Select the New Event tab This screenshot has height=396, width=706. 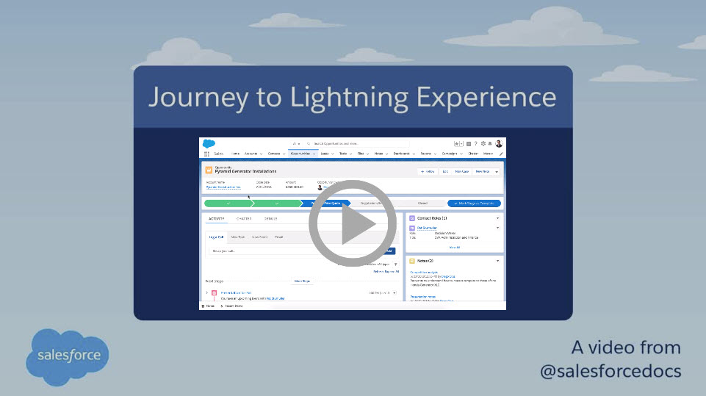[x=260, y=237]
